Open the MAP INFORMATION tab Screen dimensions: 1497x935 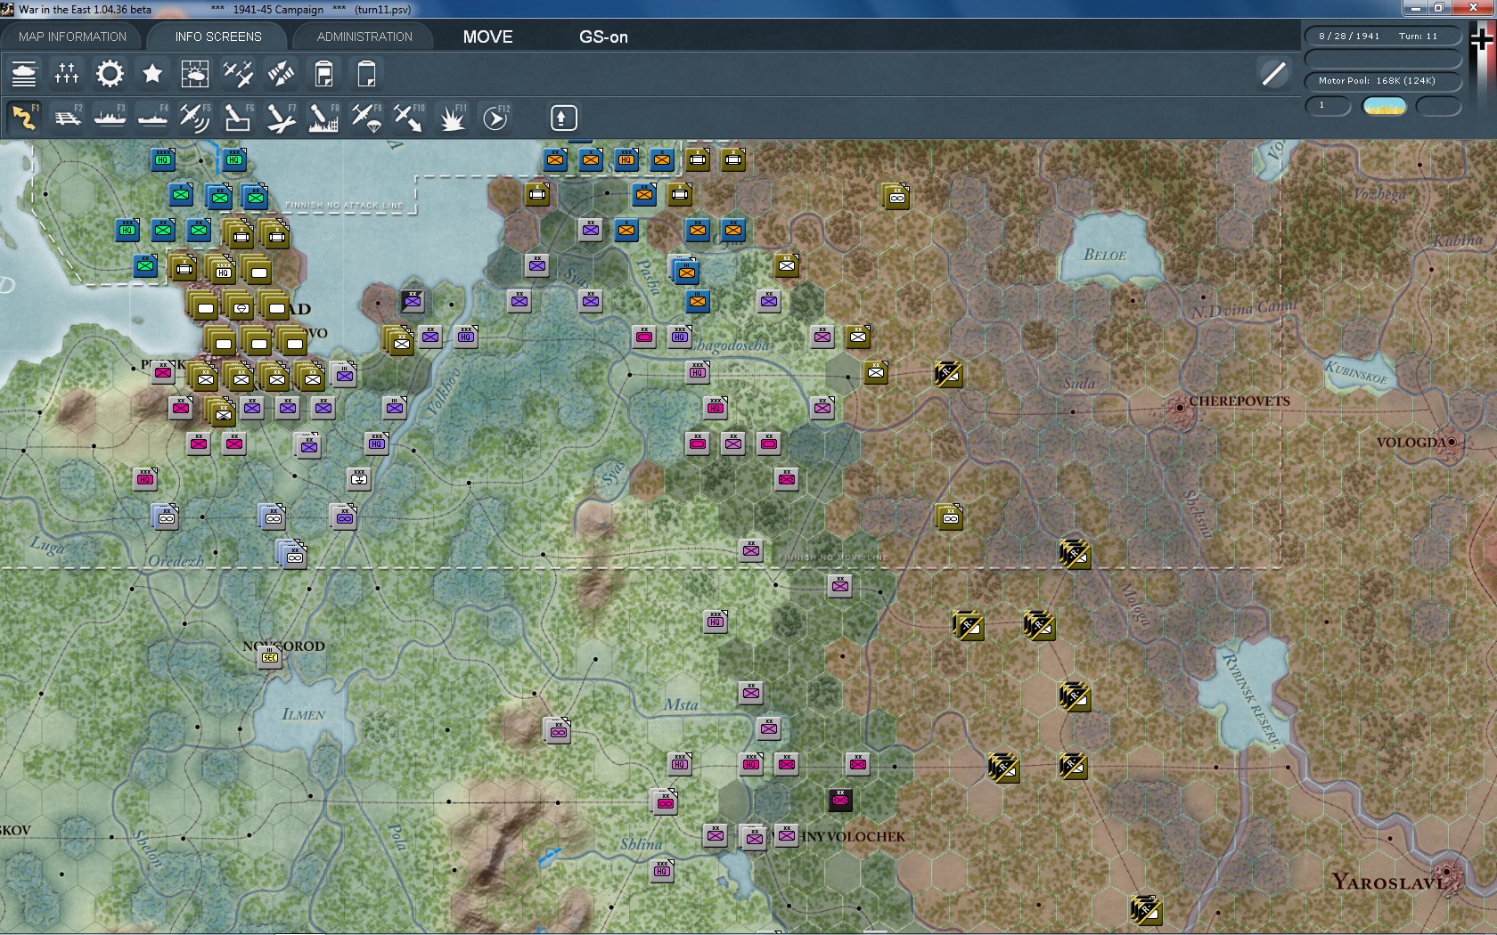coord(72,37)
